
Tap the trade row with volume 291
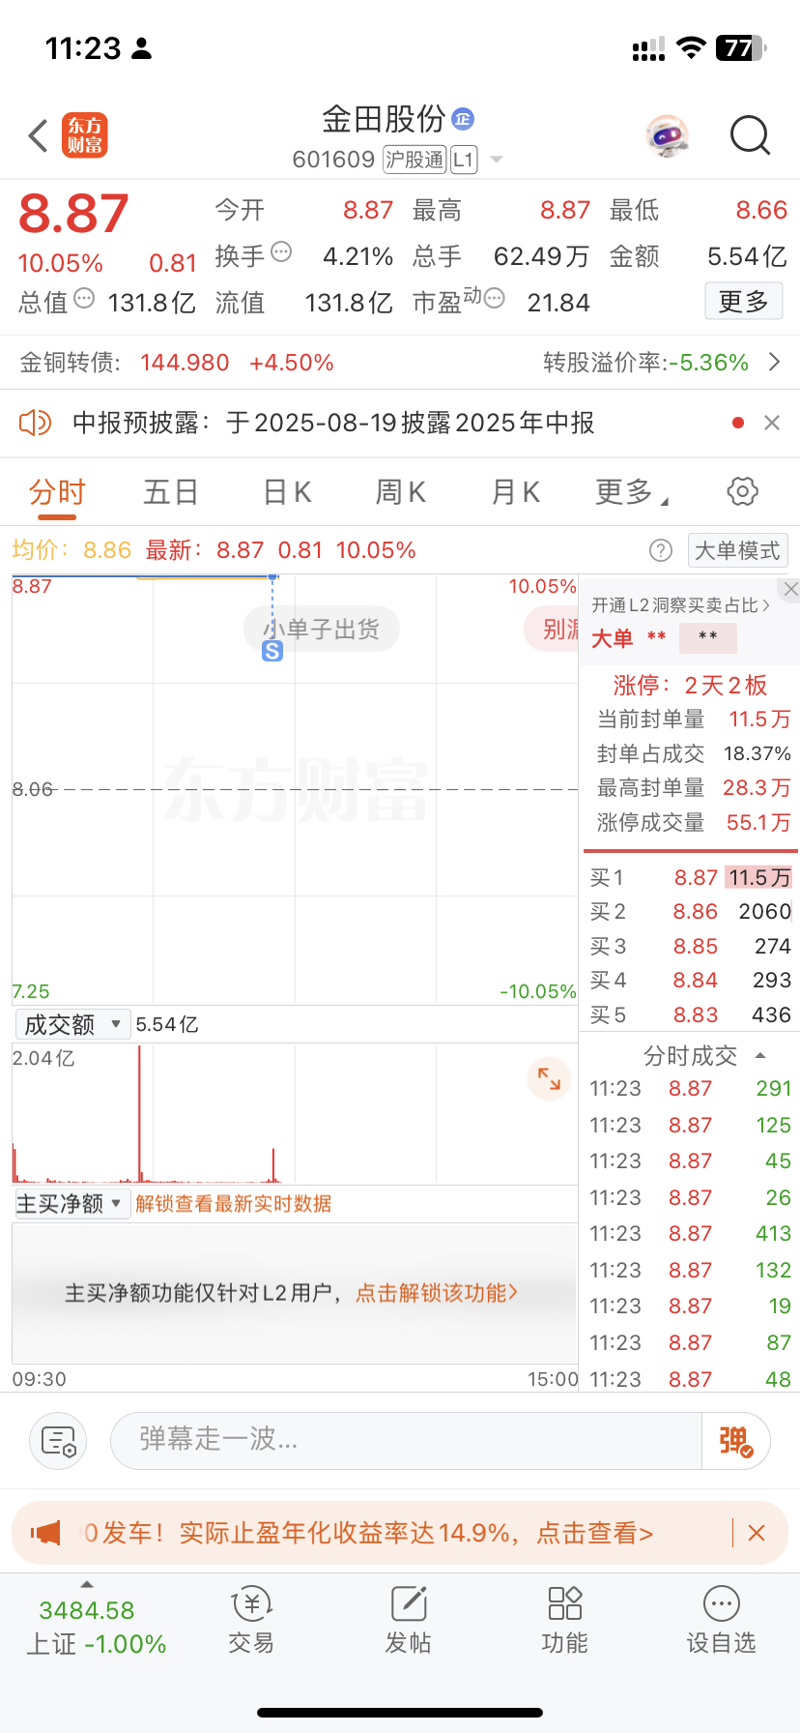(690, 1089)
